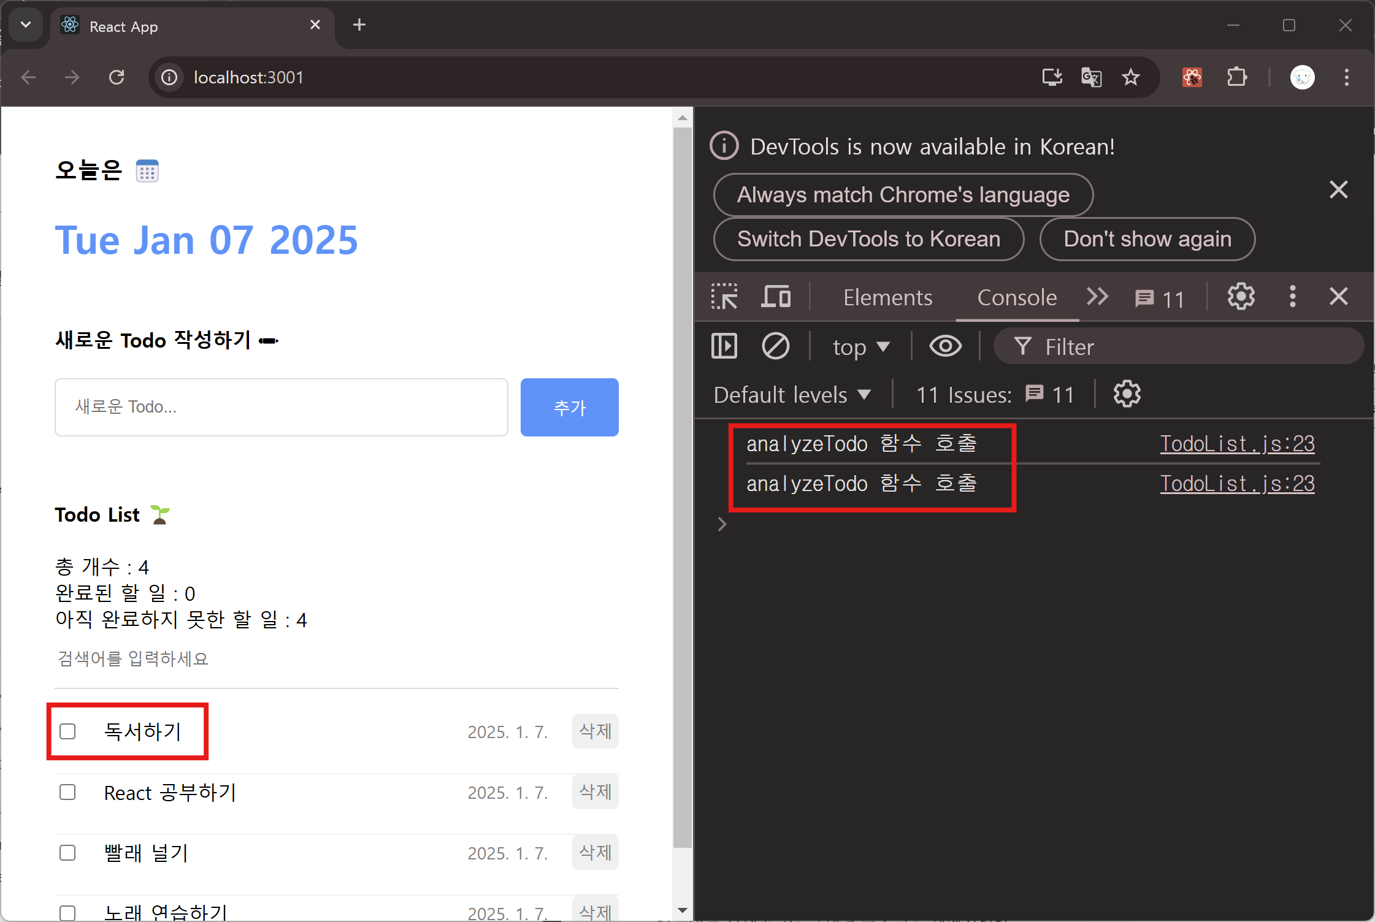
Task: Expand more DevTools tabs chevron
Action: [x=1097, y=297]
